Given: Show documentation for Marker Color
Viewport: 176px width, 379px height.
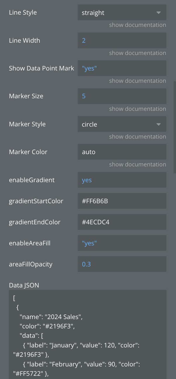Looking at the screenshot, I should pos(137,164).
